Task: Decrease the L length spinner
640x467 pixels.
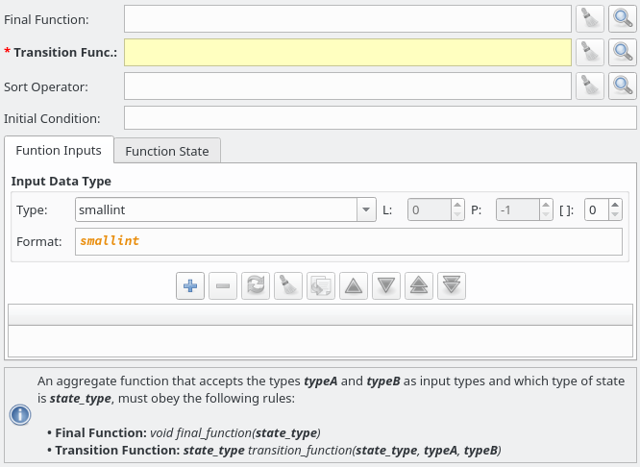Action: coord(457,214)
